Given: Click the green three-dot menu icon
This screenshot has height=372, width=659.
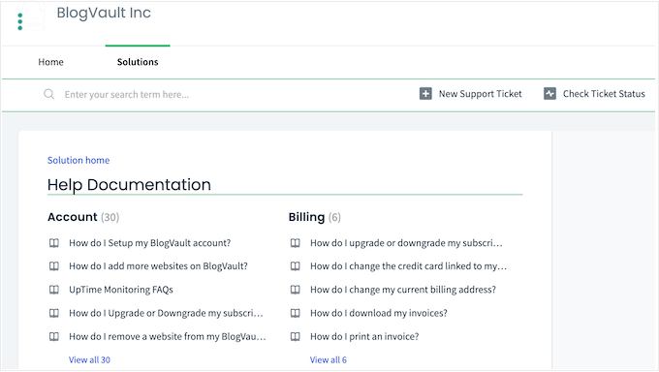Looking at the screenshot, I should click(19, 21).
